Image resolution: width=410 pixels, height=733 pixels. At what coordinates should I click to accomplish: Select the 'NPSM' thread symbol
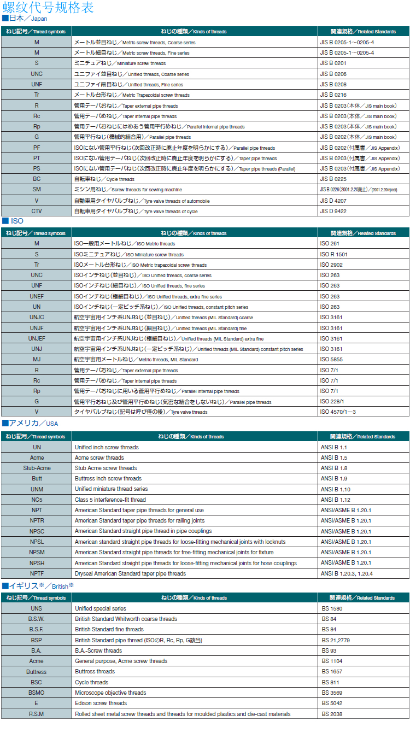tap(37, 552)
